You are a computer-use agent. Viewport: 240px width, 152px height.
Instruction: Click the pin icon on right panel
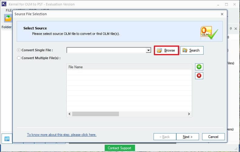tap(231, 29)
